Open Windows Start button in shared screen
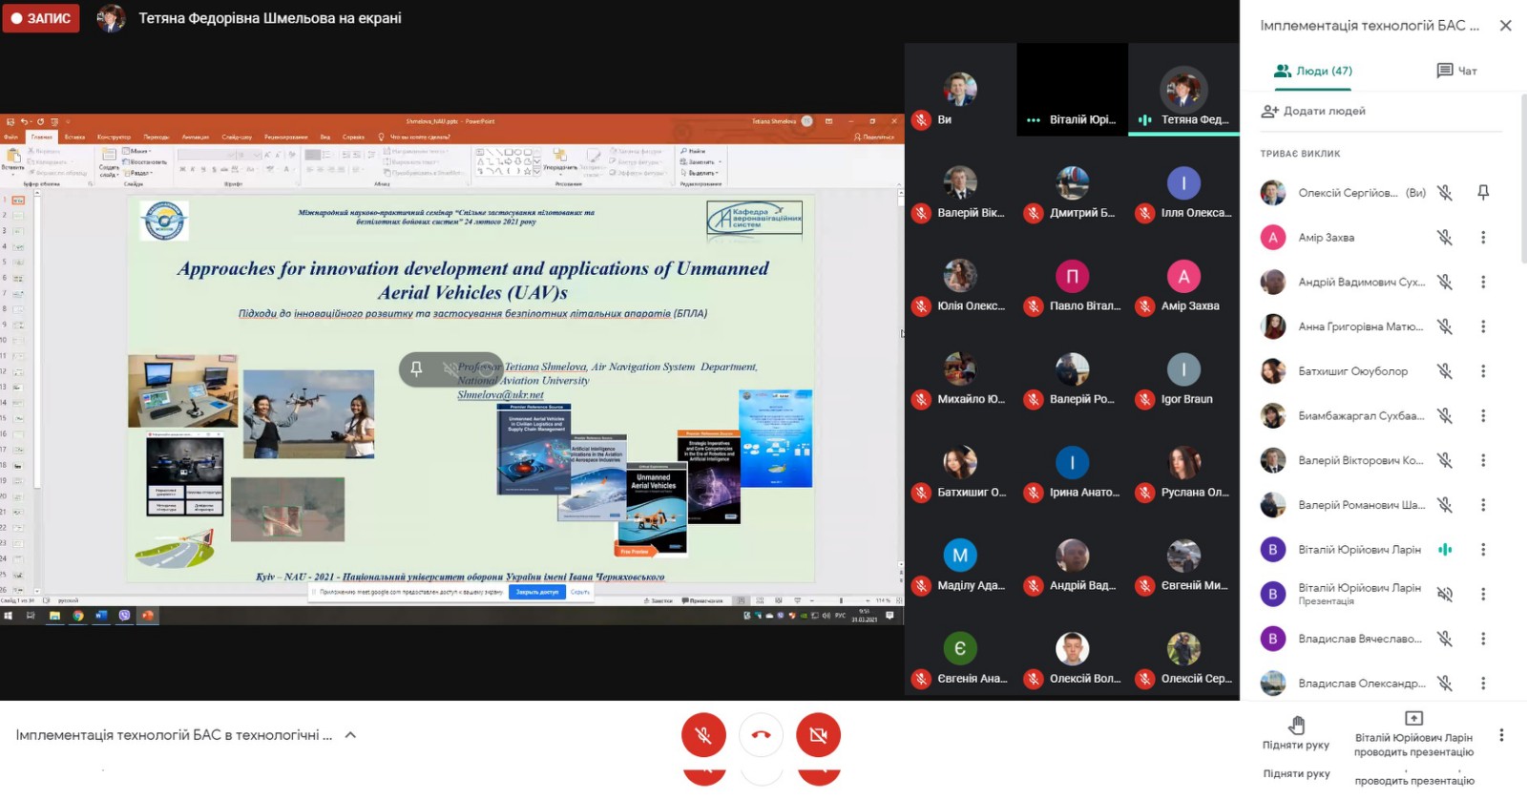The height and width of the screenshot is (799, 1527). (x=9, y=616)
